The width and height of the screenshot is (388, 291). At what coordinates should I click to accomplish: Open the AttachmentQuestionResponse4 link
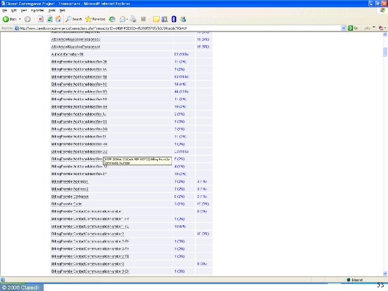(76, 47)
